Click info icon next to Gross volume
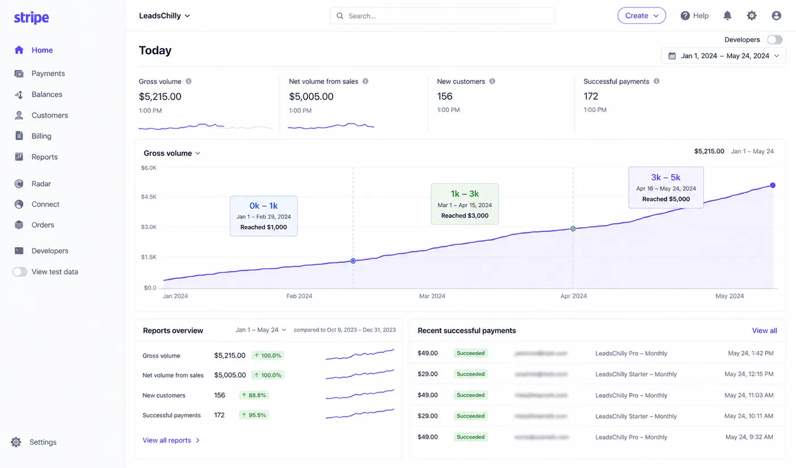Screen dimensions: 796x468 (x=189, y=81)
